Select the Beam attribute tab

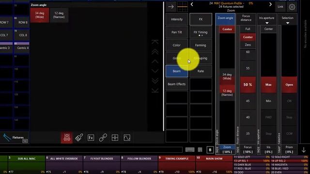tap(177, 71)
